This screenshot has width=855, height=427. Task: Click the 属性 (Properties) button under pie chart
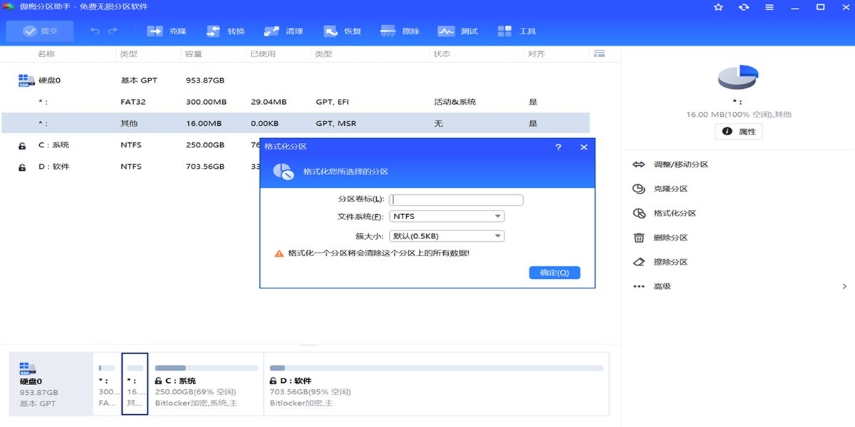click(738, 131)
